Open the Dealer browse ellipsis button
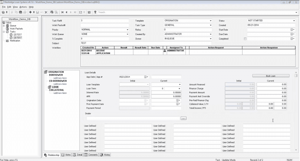Viewport: 300px width, 161px height. pos(183,119)
